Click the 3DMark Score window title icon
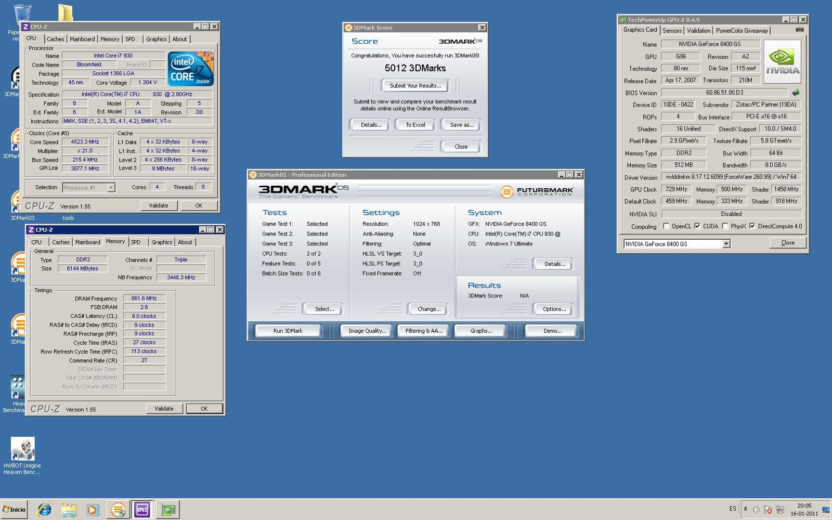This screenshot has height=520, width=832. point(348,28)
